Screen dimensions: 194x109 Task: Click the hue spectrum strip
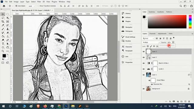coord(190,22)
